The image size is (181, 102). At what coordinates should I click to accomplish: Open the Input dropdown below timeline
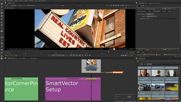[x=17, y=56]
